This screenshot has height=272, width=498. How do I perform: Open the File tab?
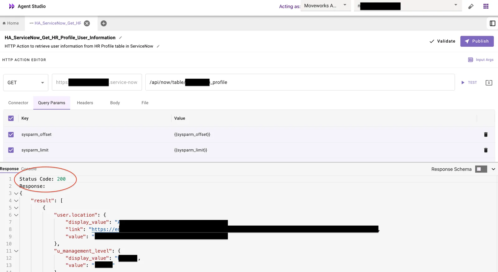point(145,103)
